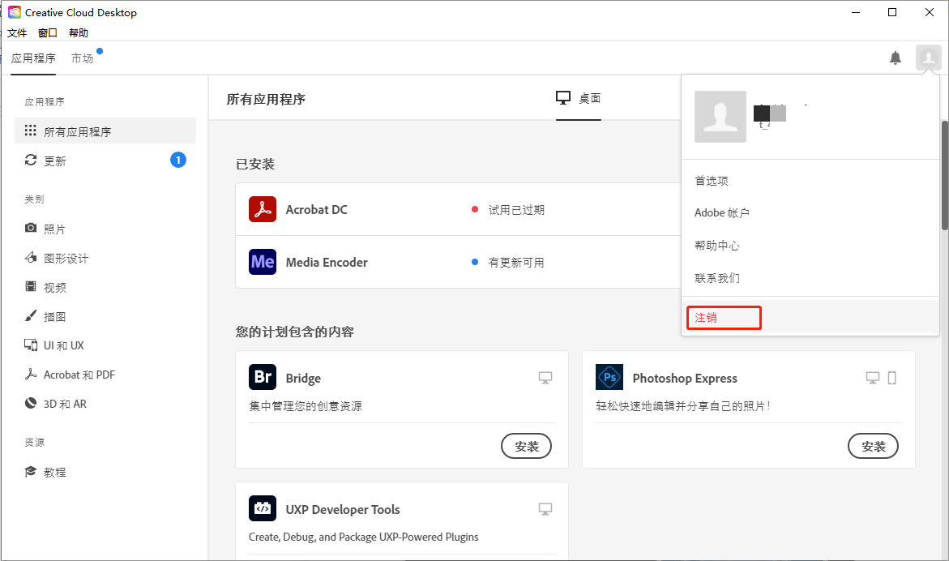Click the Creative Cloud logo in title bar
Screen dimensions: 949x561
tap(15, 12)
